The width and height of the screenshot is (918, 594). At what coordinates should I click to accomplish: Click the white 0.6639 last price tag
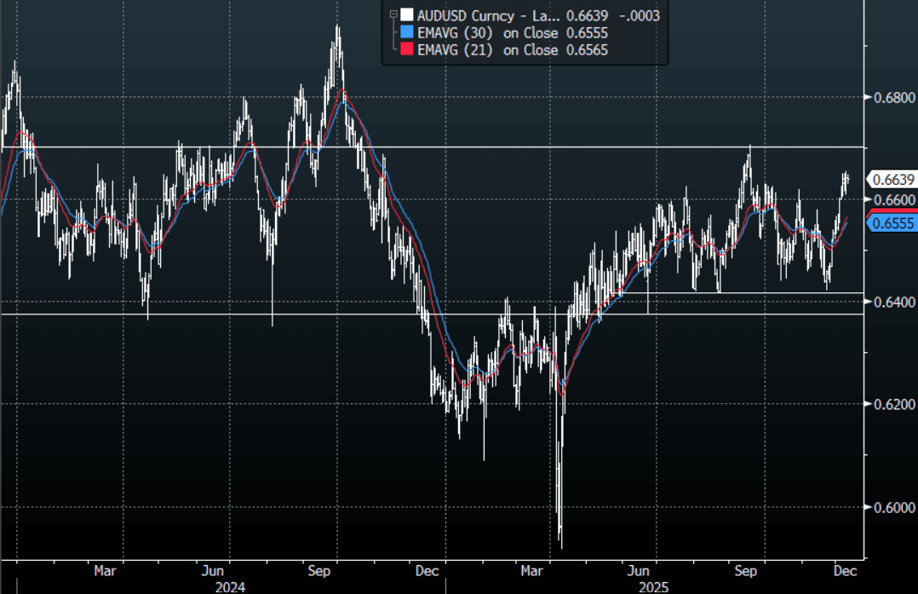[x=892, y=179]
